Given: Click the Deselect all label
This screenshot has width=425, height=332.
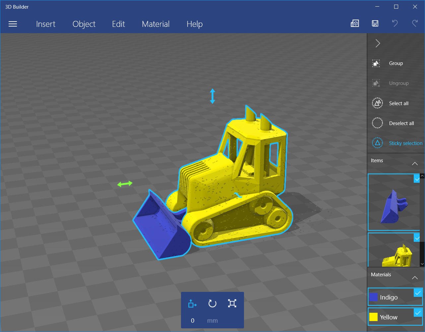Looking at the screenshot, I should [x=401, y=123].
